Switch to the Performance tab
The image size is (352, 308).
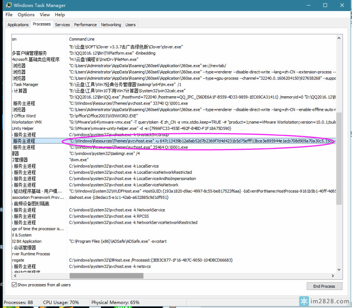click(85, 25)
